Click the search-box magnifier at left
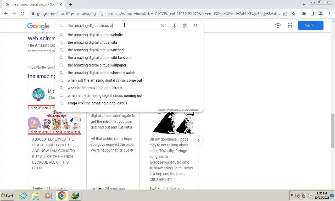The image size is (335, 201). point(61,26)
